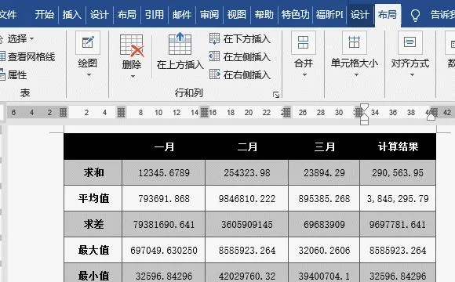Expand the 对齐方式 dropdown arrow
455x282 pixels.
(x=412, y=74)
